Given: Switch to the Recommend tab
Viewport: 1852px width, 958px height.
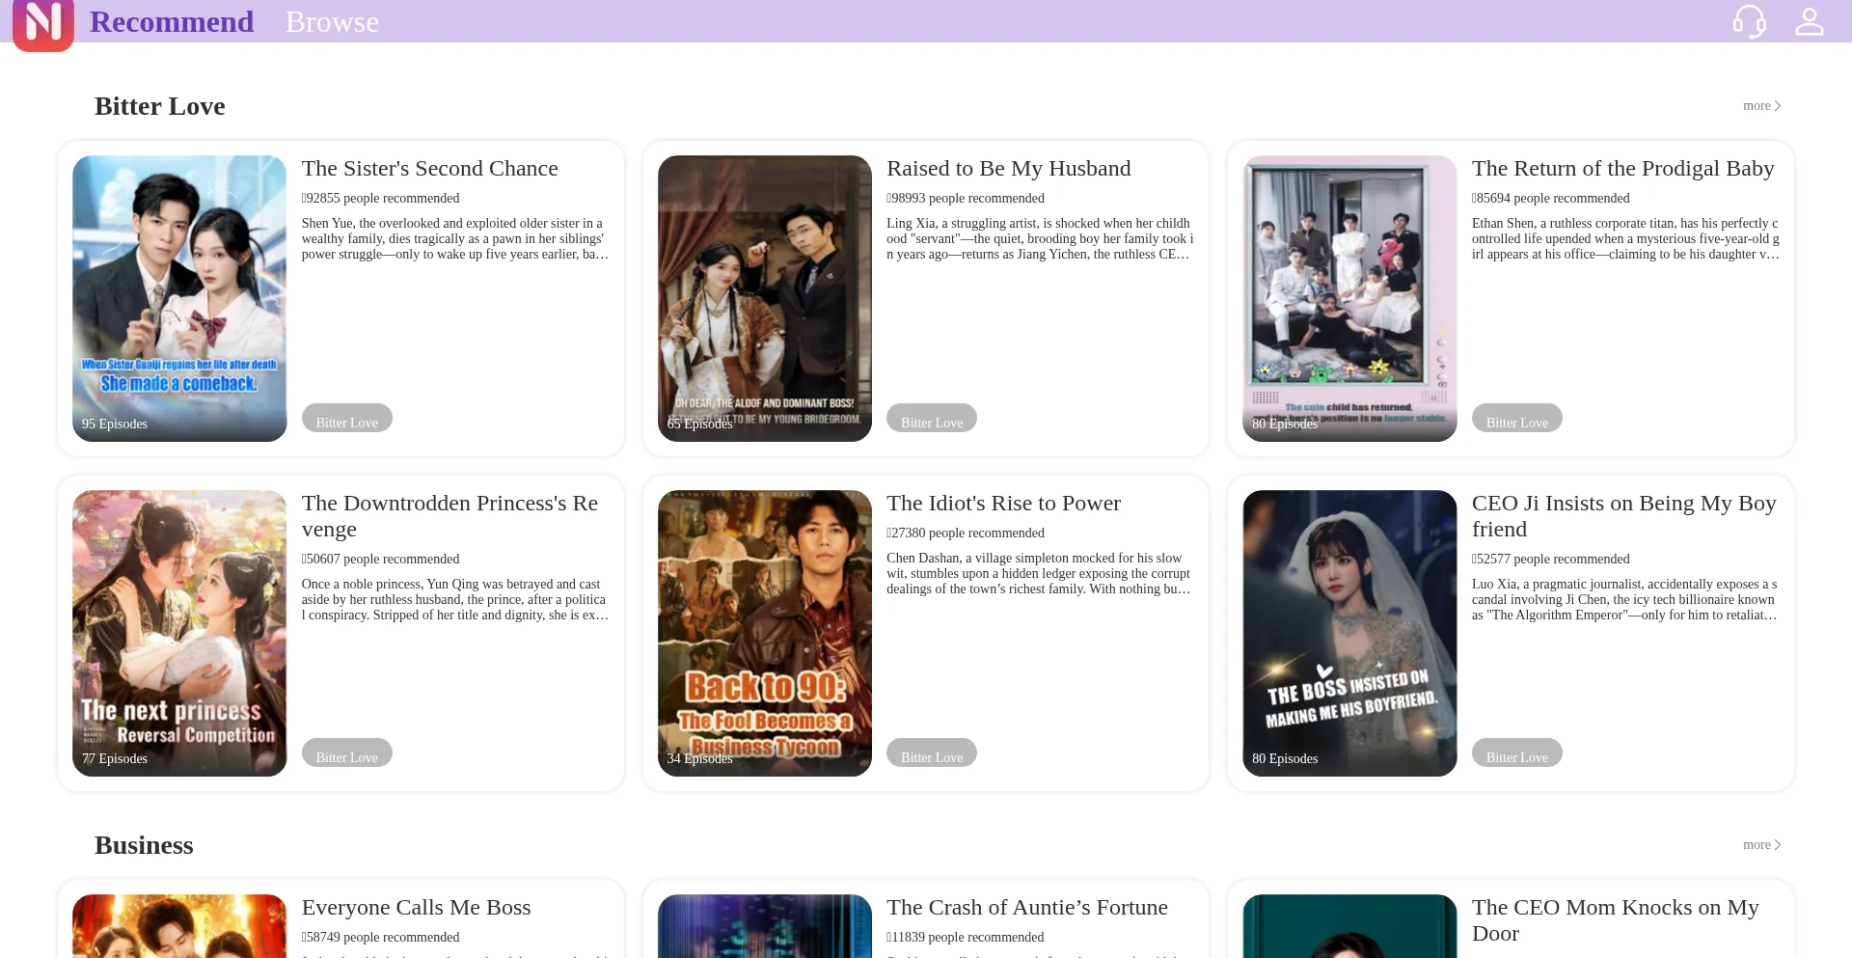Looking at the screenshot, I should (172, 21).
